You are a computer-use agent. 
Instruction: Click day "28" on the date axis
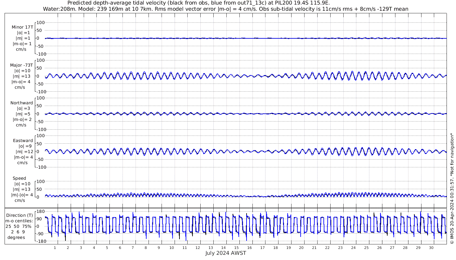(x=405, y=248)
